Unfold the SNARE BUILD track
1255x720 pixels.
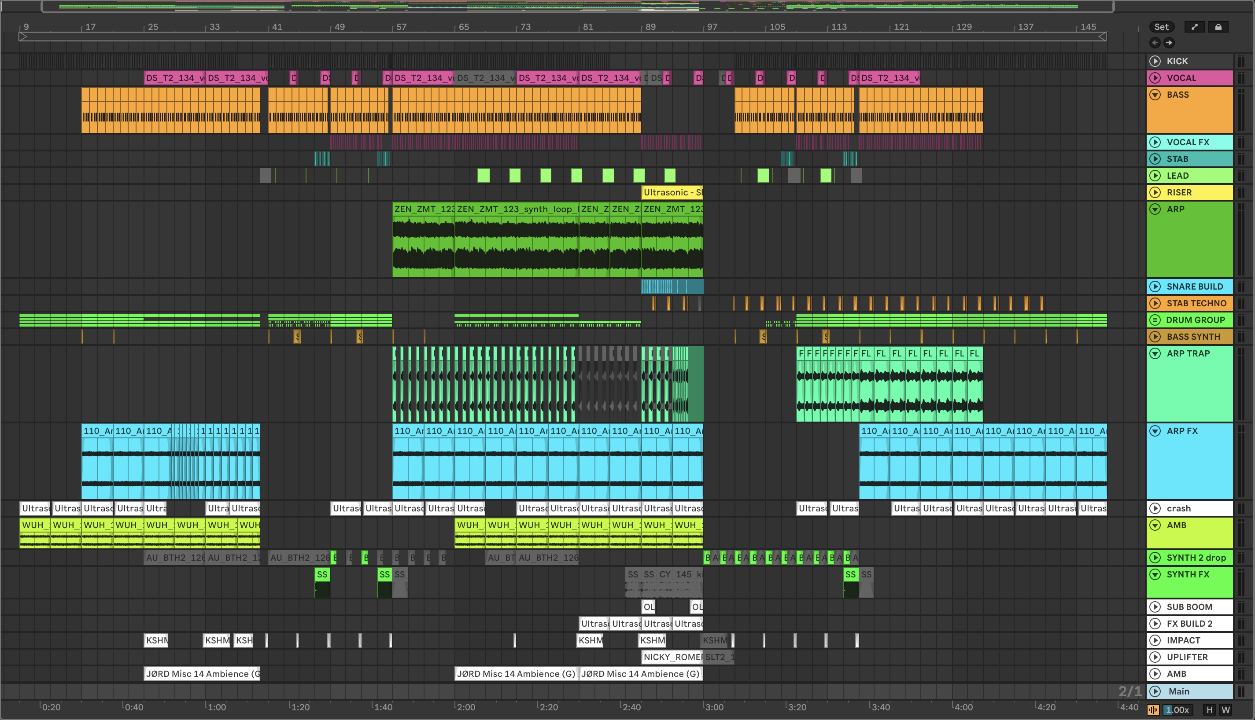1155,287
